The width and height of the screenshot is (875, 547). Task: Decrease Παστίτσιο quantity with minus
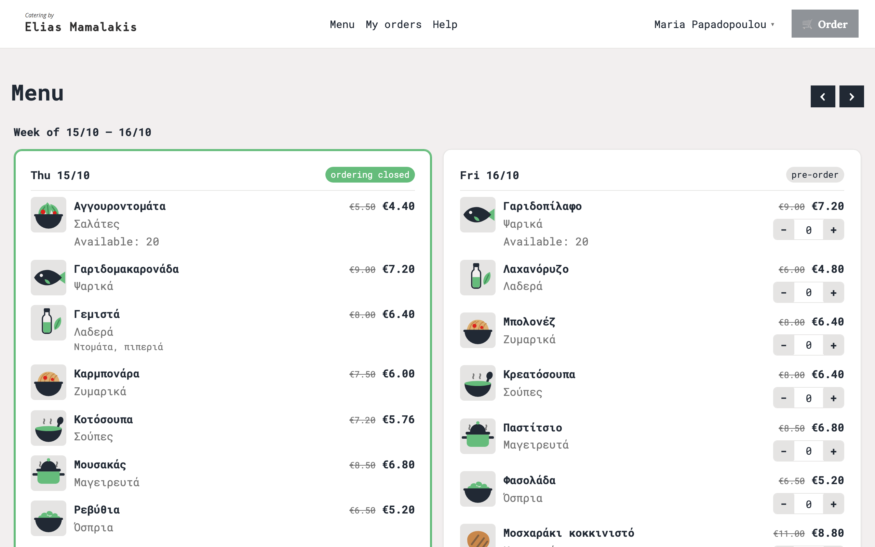click(783, 451)
